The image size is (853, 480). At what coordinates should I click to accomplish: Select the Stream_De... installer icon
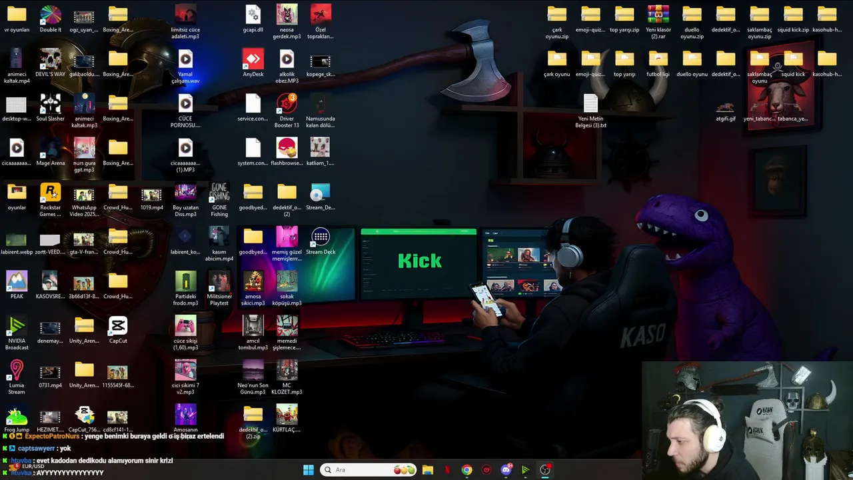[321, 197]
